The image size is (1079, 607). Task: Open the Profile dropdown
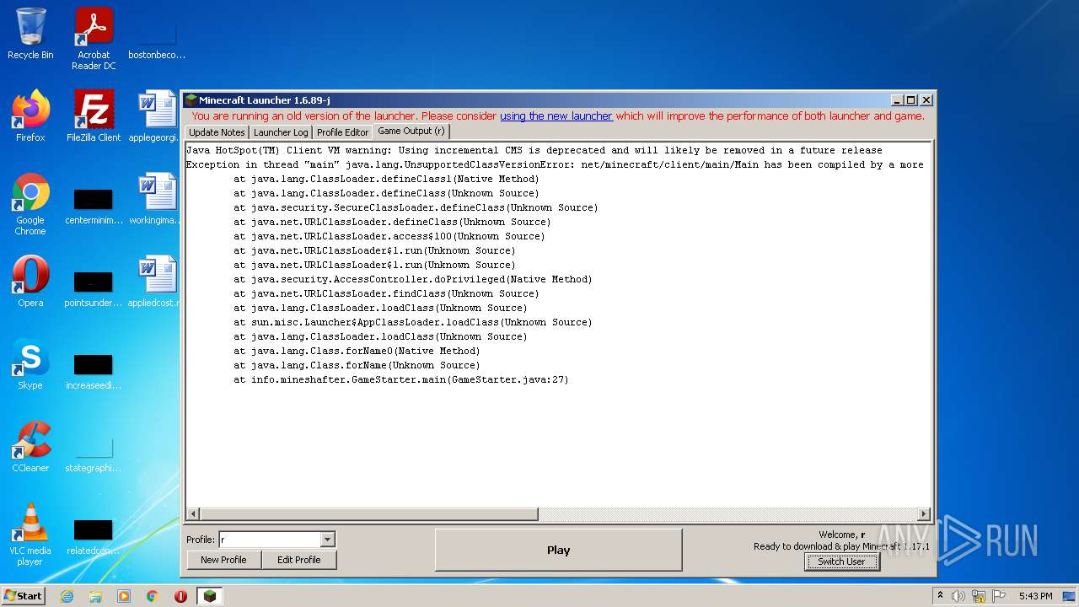click(x=328, y=540)
